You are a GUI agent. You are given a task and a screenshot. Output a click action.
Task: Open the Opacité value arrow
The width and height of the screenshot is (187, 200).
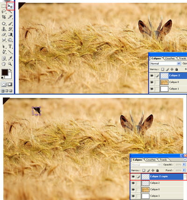184,164
